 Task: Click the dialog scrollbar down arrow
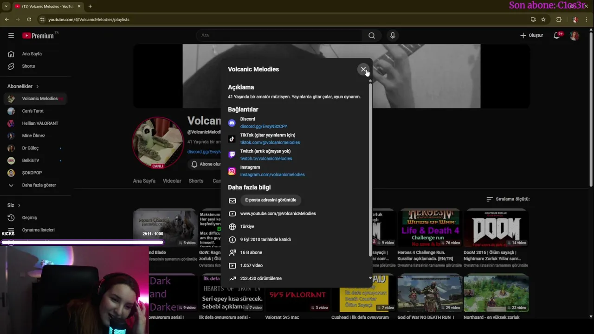point(370,278)
